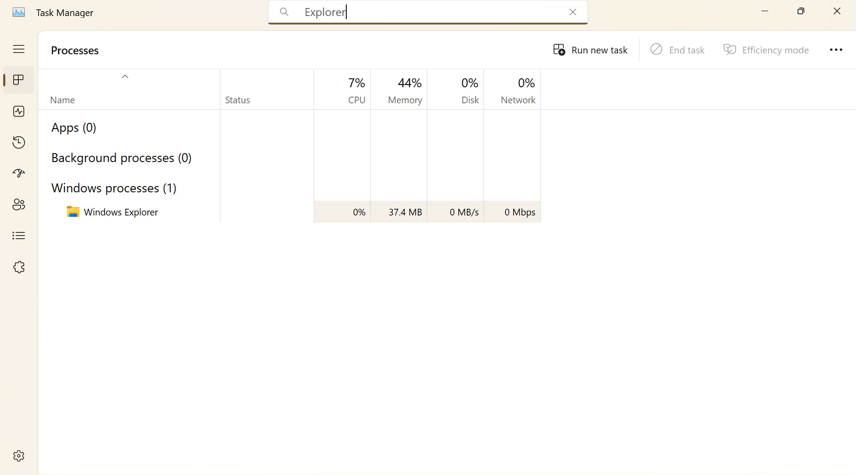
Task: Open the Details list icon
Action: tap(19, 235)
